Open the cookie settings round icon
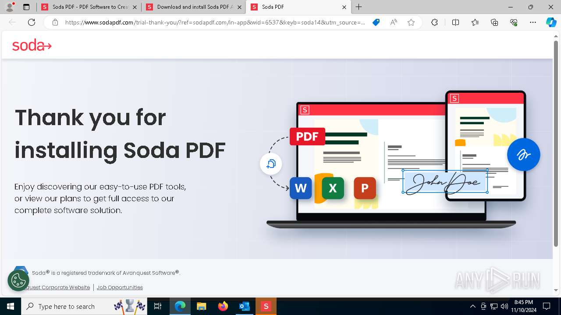This screenshot has width=561, height=315. click(x=18, y=280)
